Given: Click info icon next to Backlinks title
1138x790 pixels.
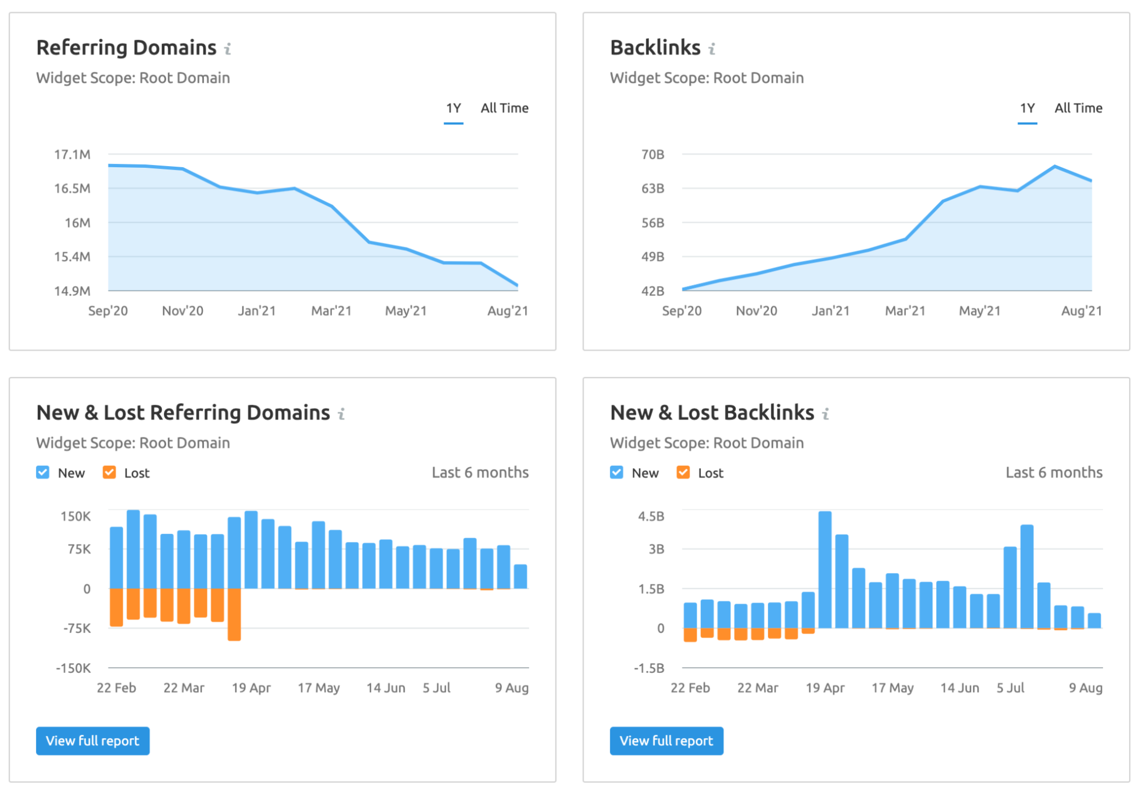Looking at the screenshot, I should coord(712,49).
